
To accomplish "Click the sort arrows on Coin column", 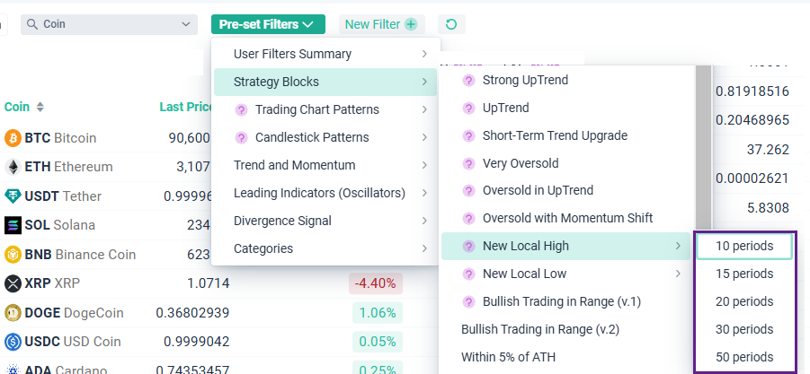I will tap(40, 108).
